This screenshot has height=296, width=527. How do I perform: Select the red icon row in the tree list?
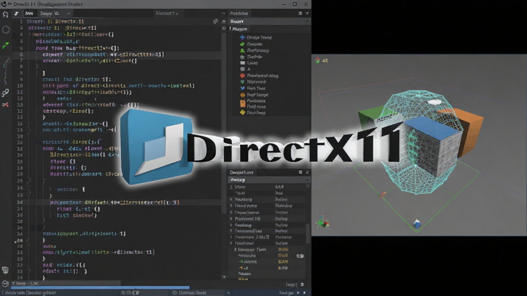(259, 76)
